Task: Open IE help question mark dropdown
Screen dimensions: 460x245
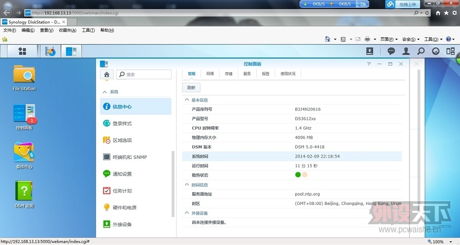Action: pyautogui.click(x=450, y=39)
